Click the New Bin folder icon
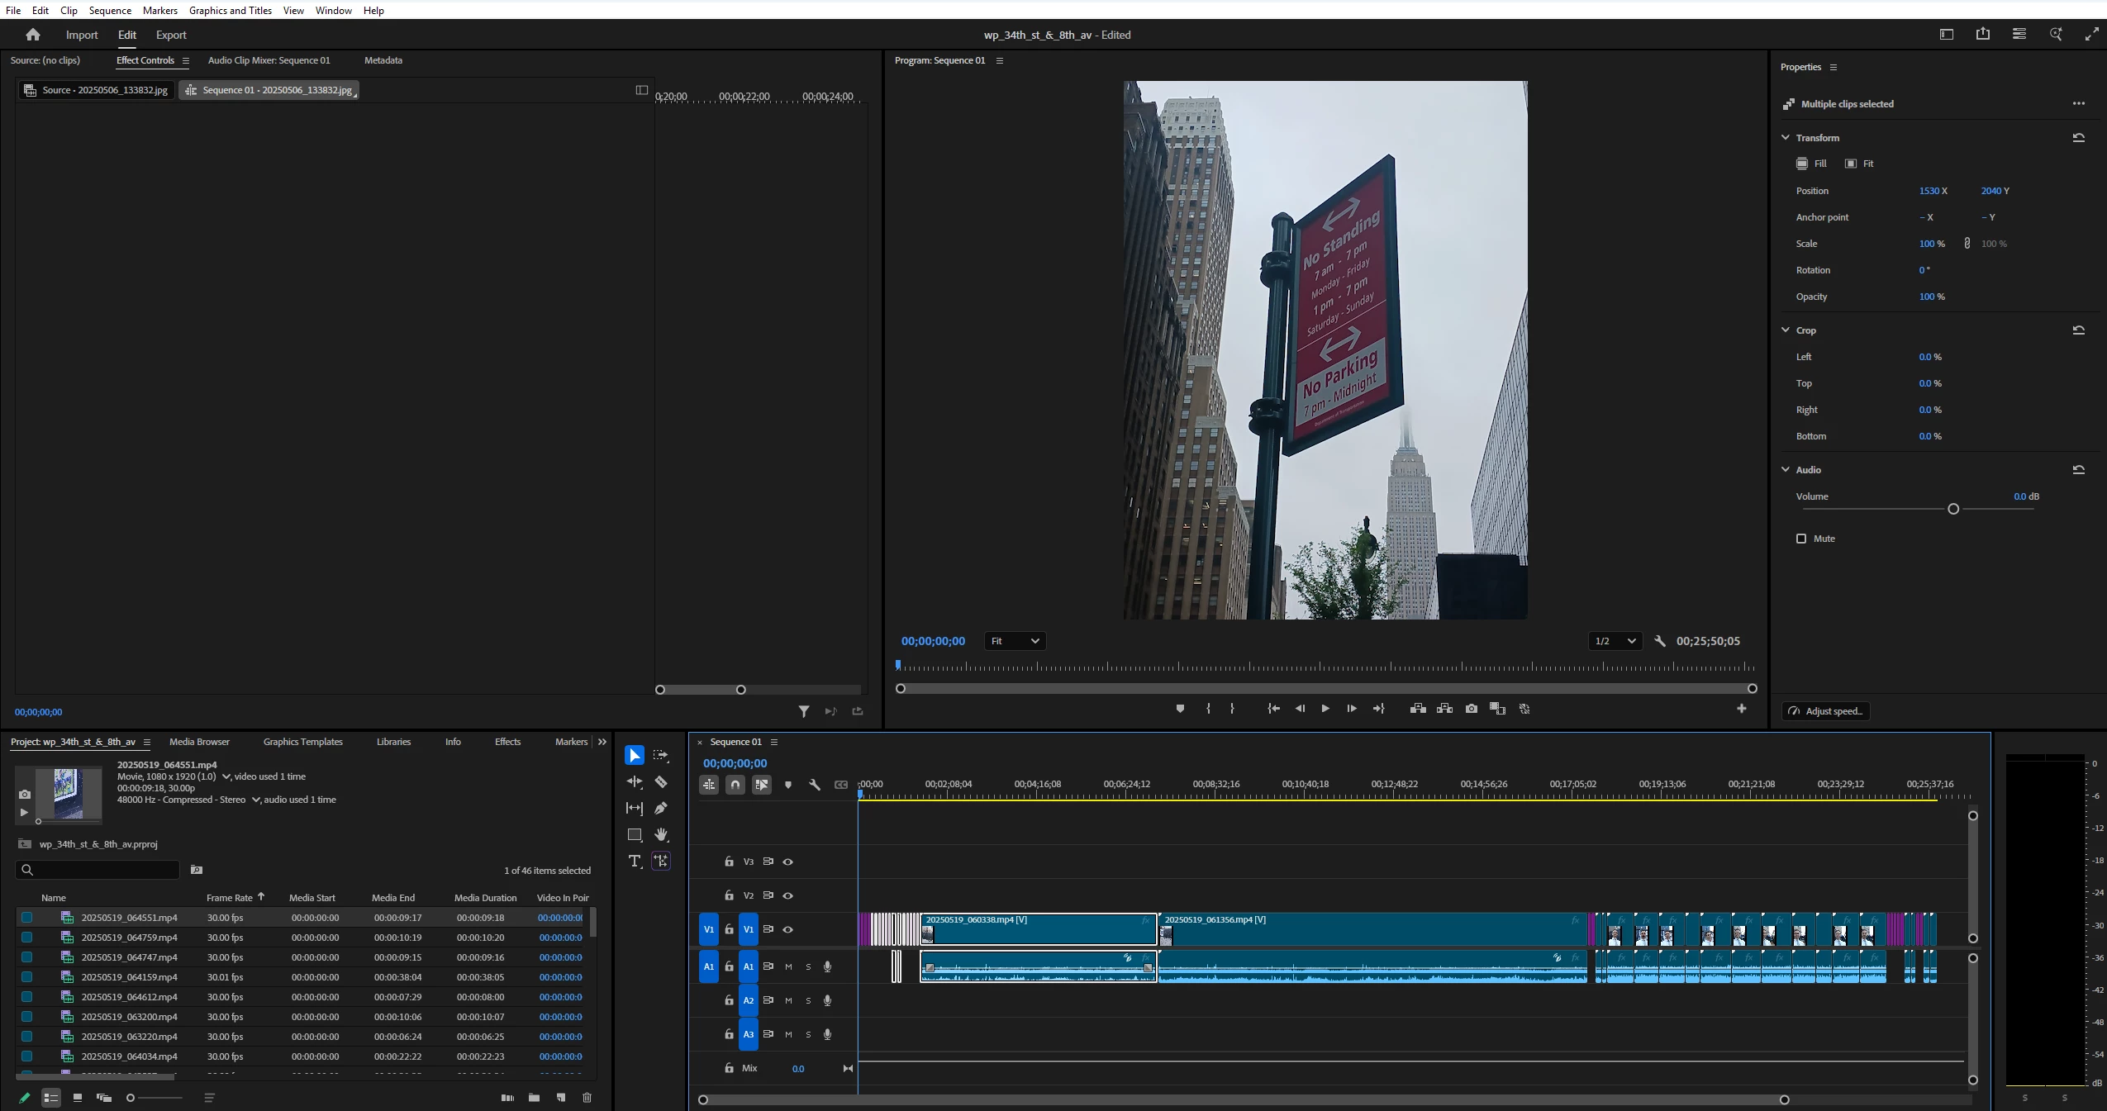Screen dimensions: 2107x1111 pos(535,1098)
